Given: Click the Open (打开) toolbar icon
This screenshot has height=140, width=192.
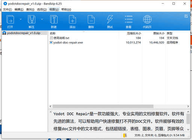Looking at the screenshot, I should click(x=10, y=19).
